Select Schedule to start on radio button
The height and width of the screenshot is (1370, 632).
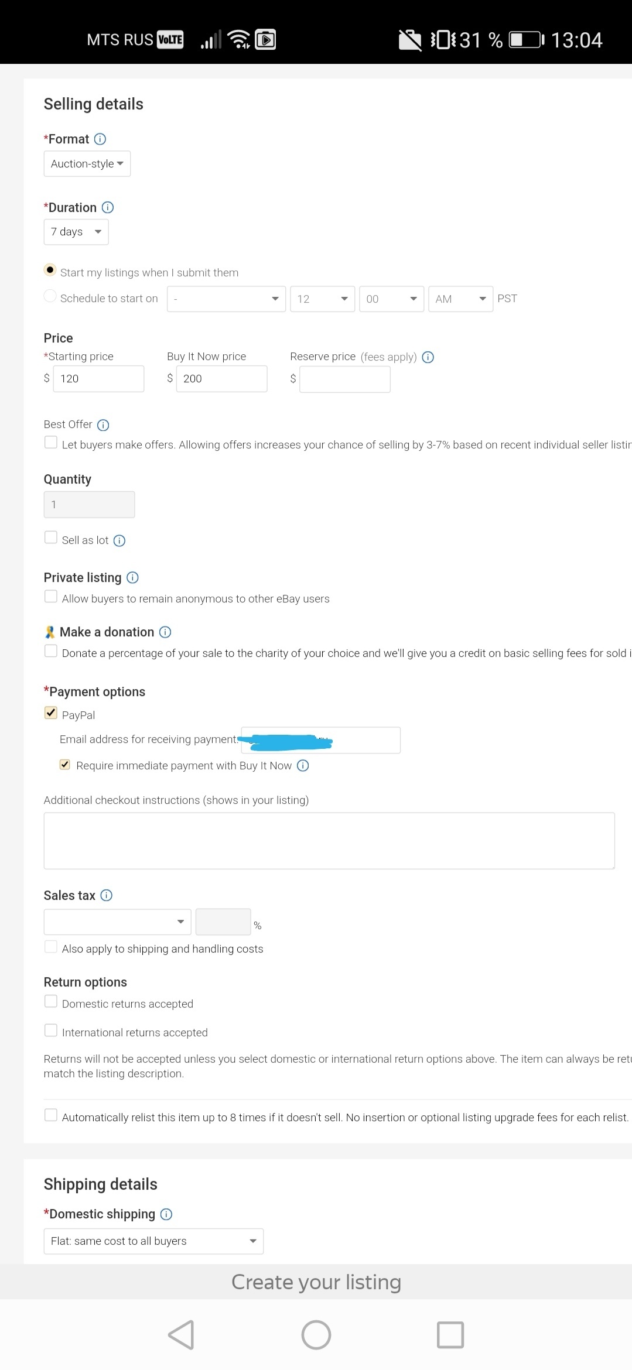50,296
